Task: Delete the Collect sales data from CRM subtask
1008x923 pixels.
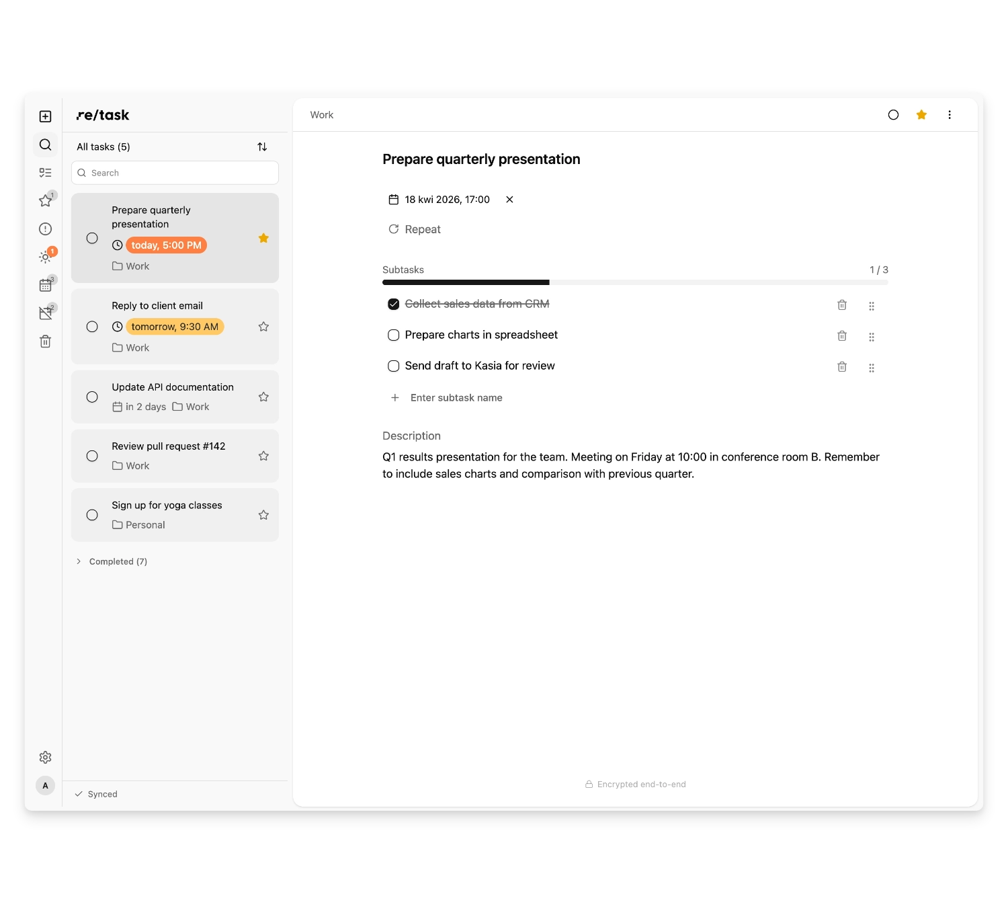Action: [842, 305]
